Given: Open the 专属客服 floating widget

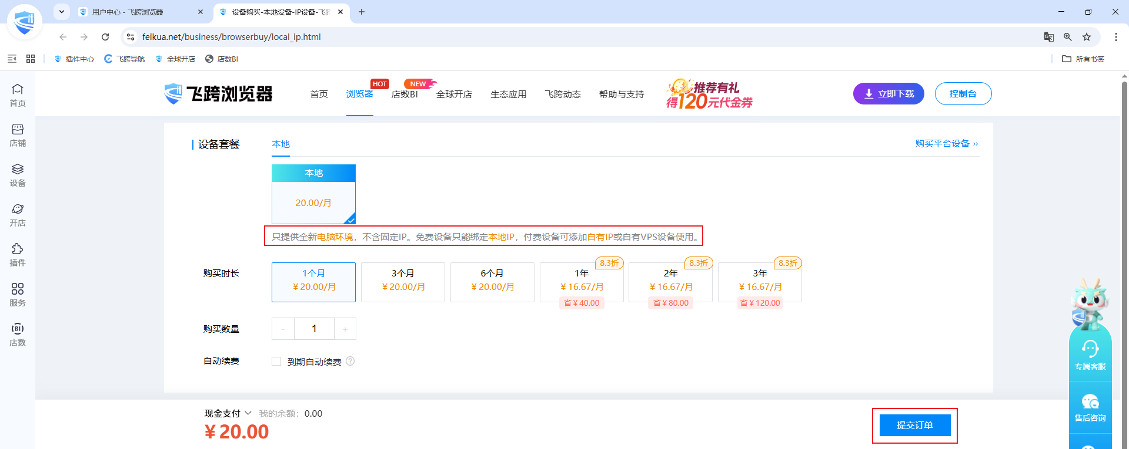Looking at the screenshot, I should (1090, 355).
